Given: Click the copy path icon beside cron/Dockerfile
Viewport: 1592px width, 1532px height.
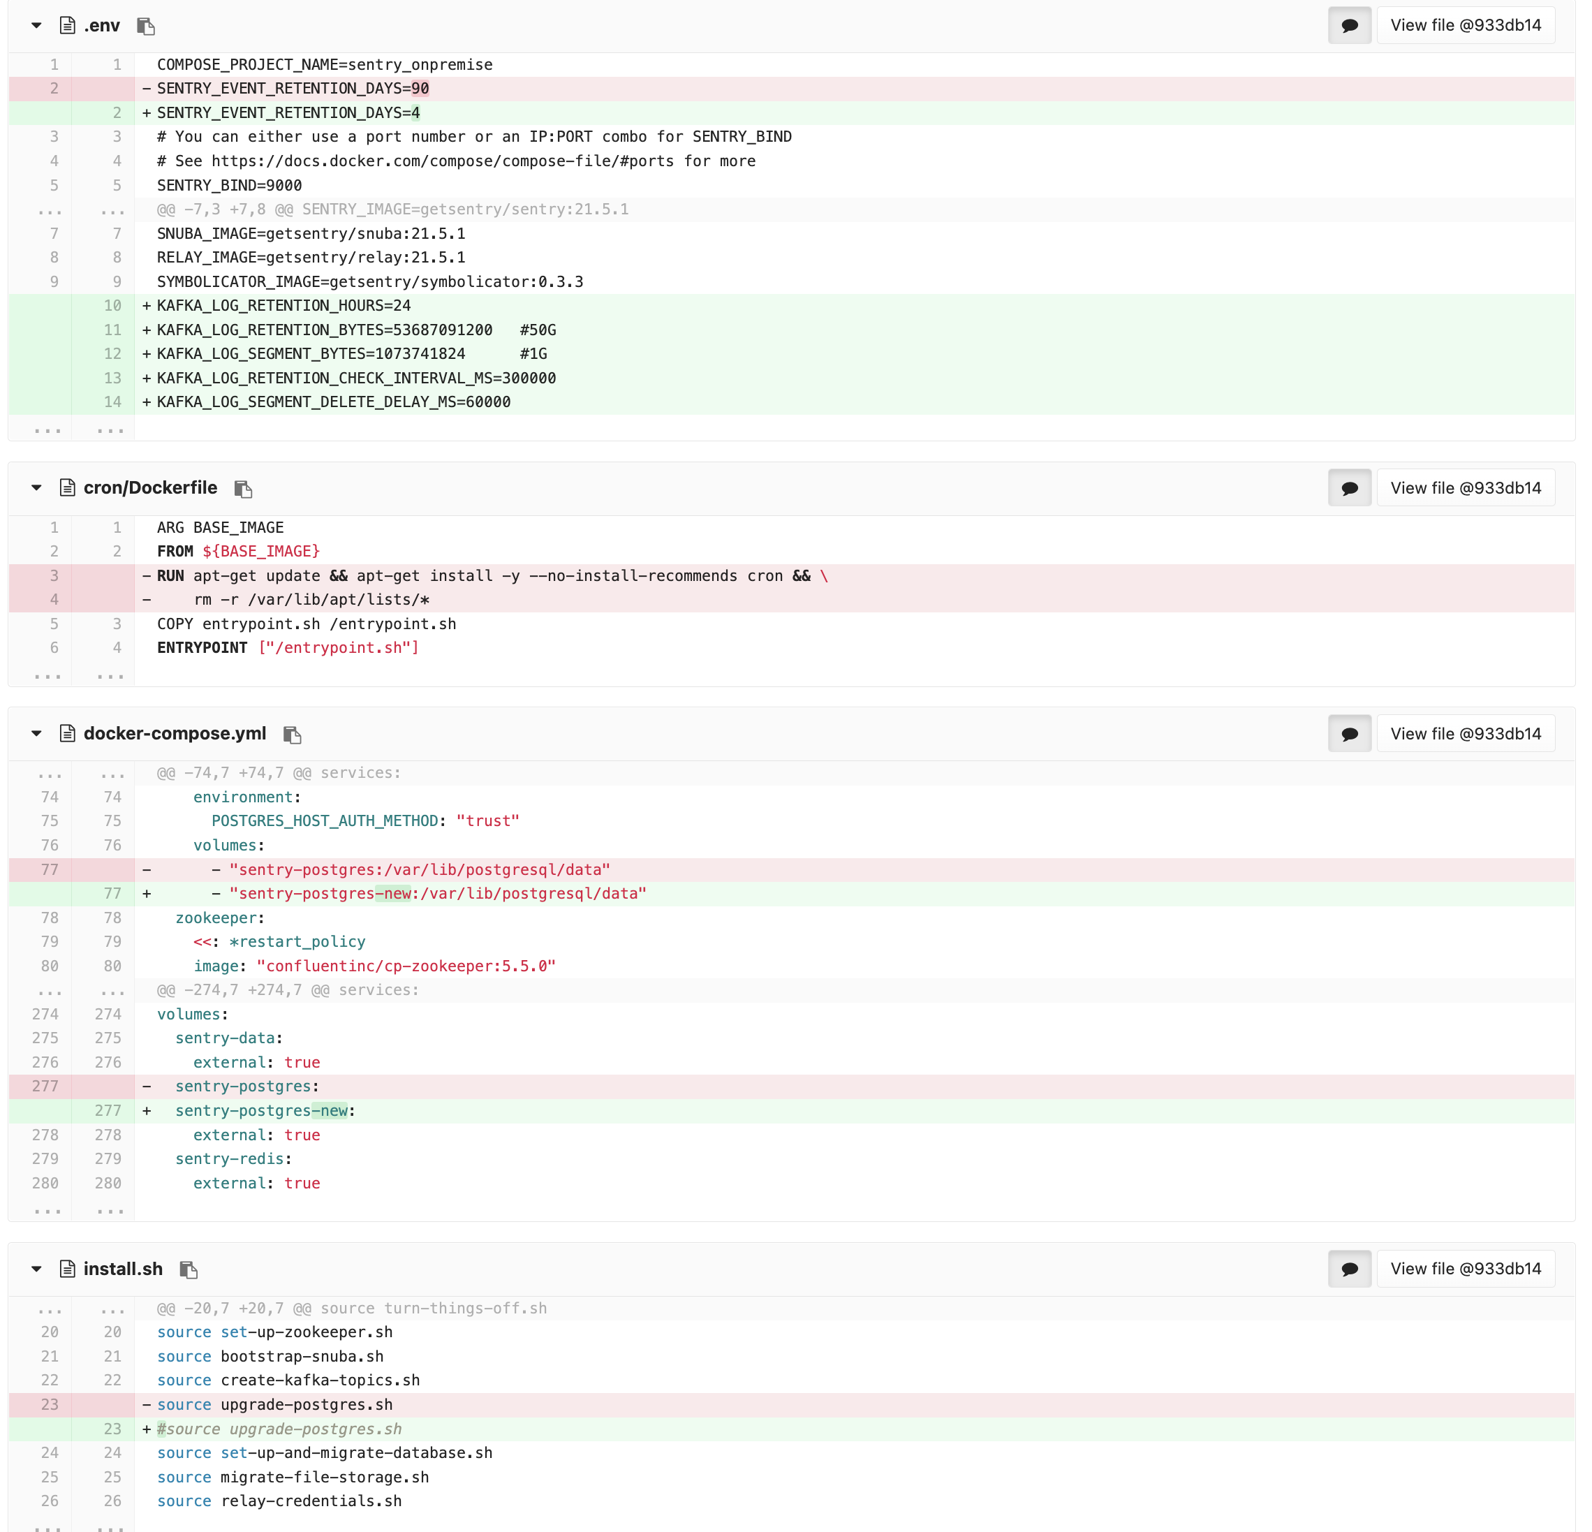Looking at the screenshot, I should click(x=242, y=489).
